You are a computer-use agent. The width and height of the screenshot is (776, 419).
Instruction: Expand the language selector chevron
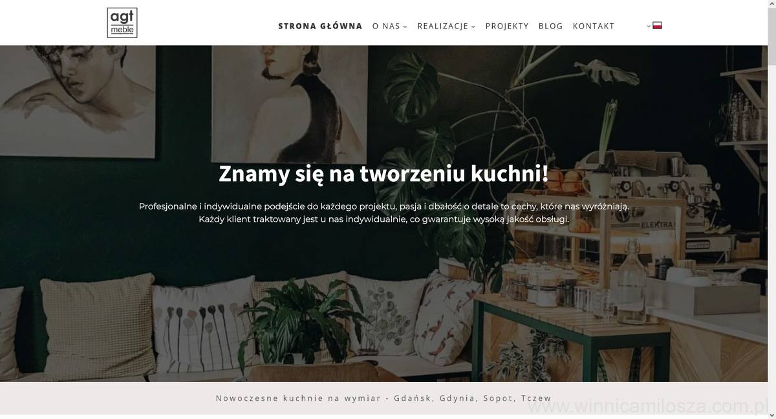[649, 27]
